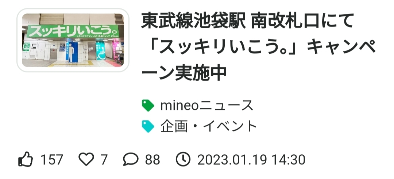The height and width of the screenshot is (179, 394).
Task: Select the mineoニュース tag label
Action: 206,106
